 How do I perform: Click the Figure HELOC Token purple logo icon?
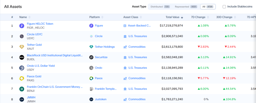22,26
